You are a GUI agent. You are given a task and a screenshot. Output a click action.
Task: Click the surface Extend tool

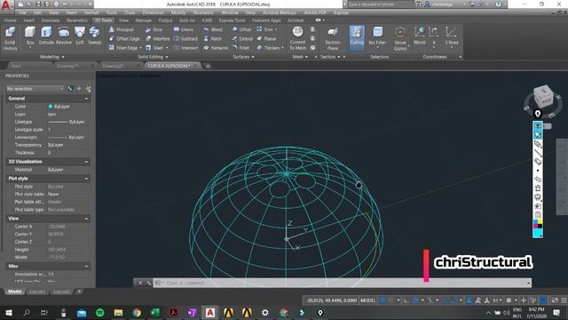pyautogui.click(x=242, y=38)
